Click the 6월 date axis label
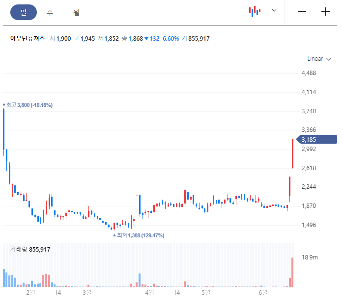The image size is (343, 307). pyautogui.click(x=263, y=292)
